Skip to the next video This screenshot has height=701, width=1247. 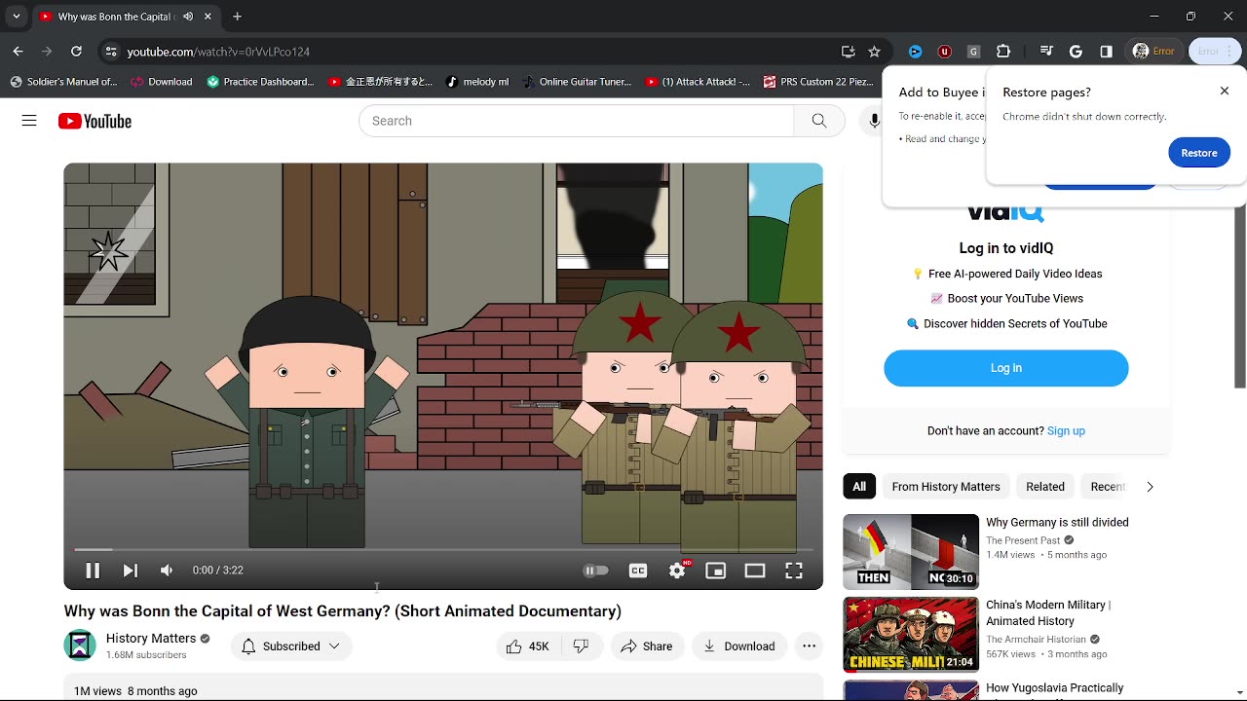[x=131, y=571]
